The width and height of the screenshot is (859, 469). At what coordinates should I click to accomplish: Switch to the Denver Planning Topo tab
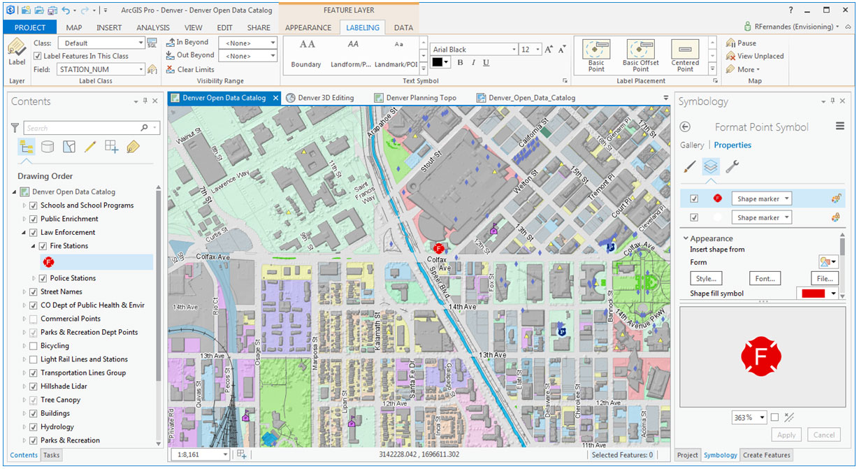click(x=421, y=98)
